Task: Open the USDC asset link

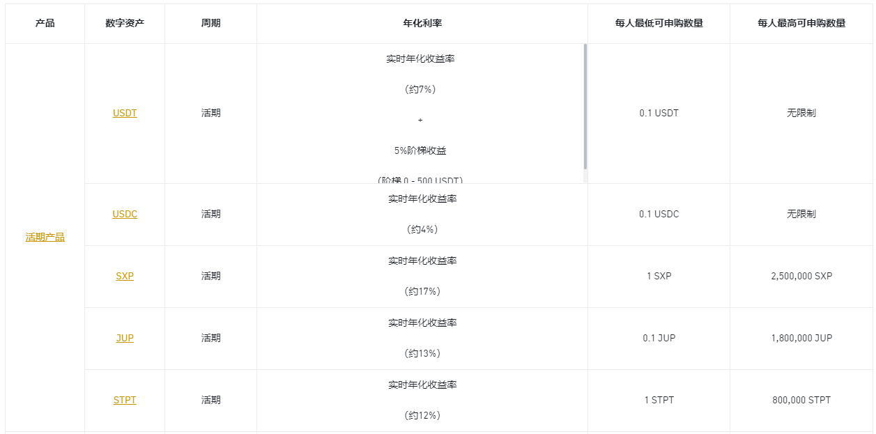Action: [x=125, y=214]
